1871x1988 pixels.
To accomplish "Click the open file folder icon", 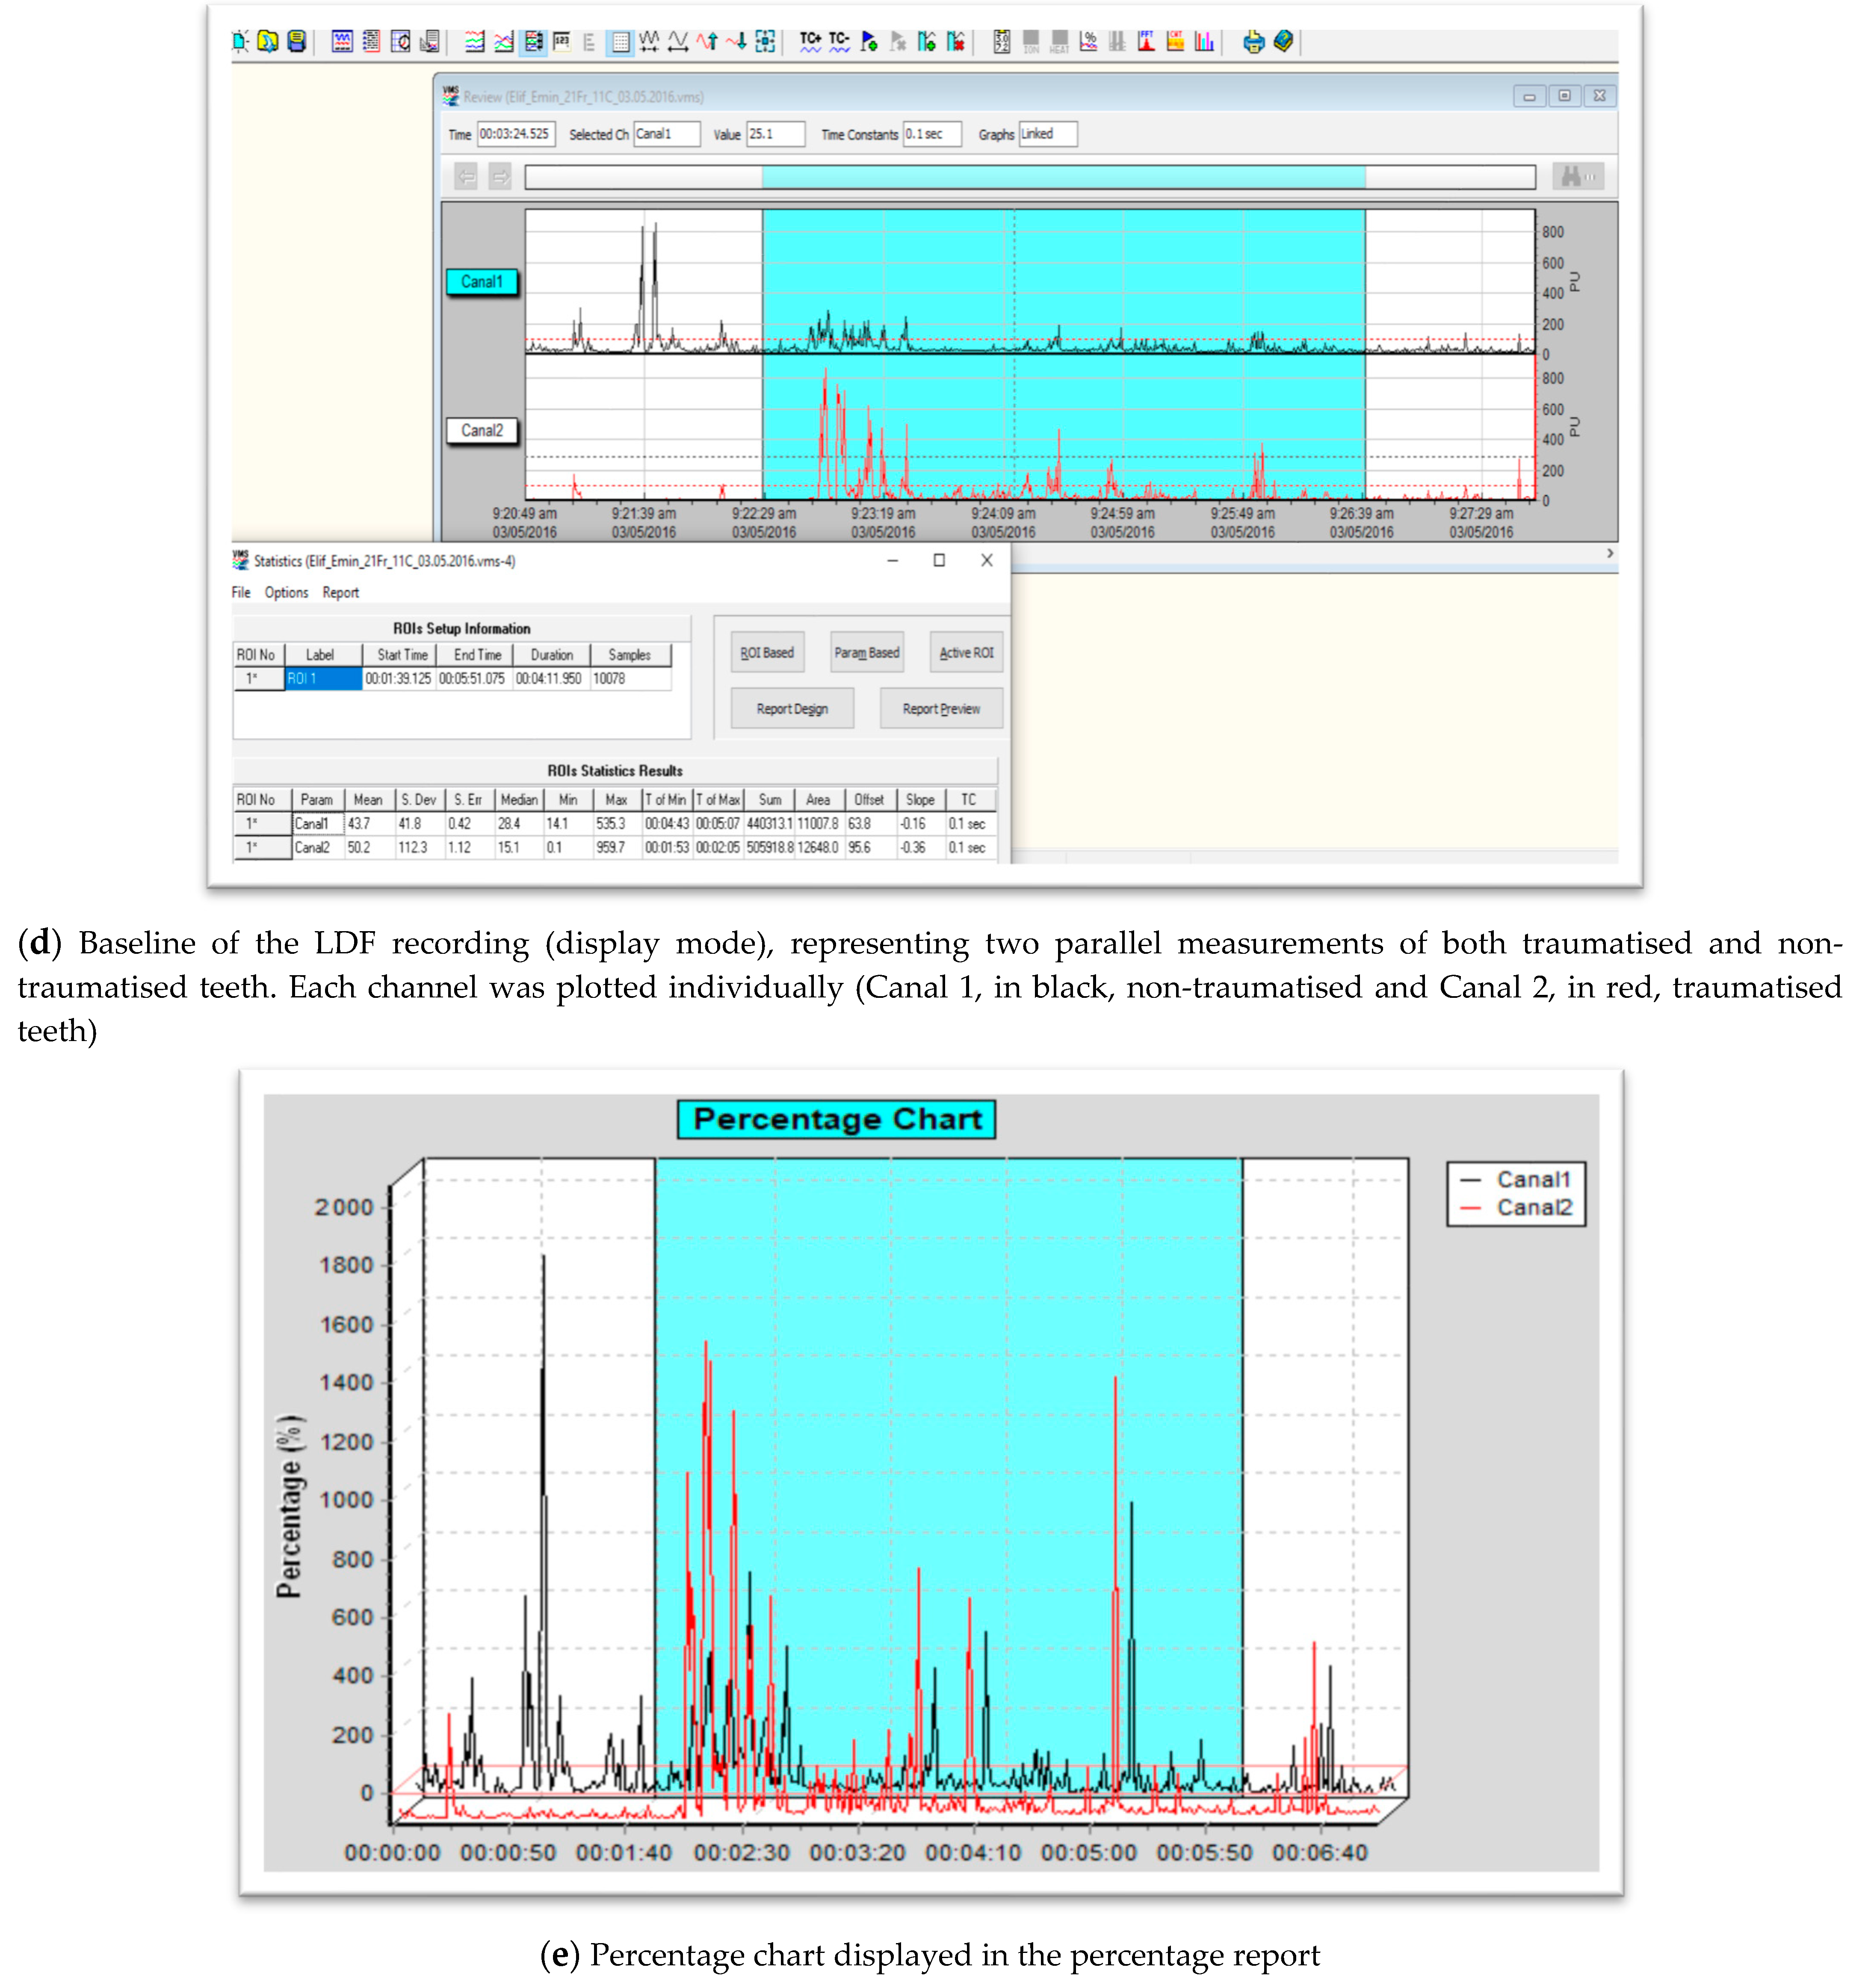I will (x=268, y=41).
